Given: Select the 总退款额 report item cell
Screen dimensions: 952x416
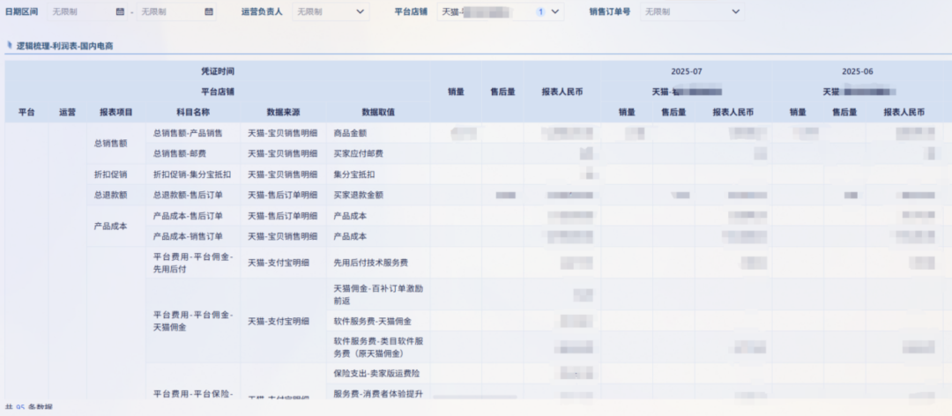Looking at the screenshot, I should (x=116, y=195).
